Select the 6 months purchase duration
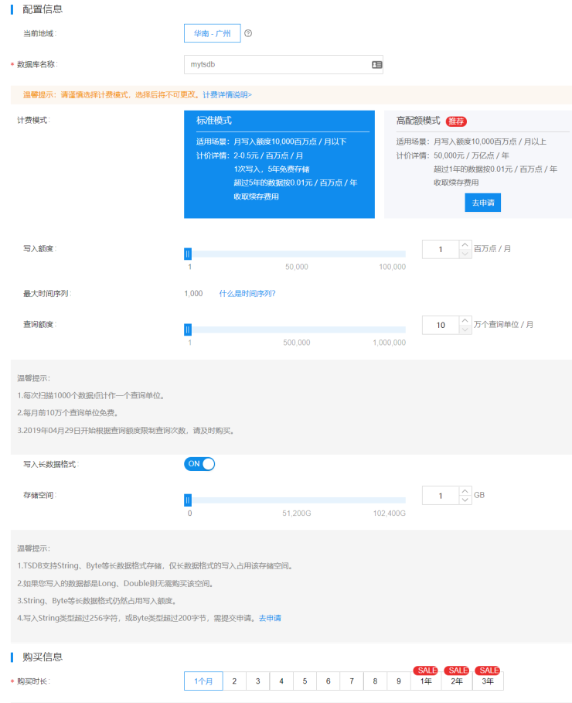The image size is (572, 703). [329, 681]
